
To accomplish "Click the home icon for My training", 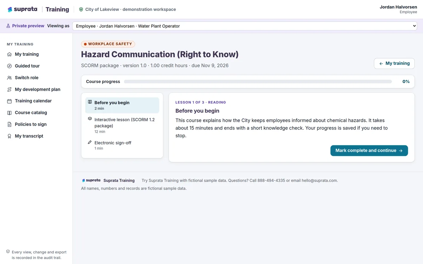I will pyautogui.click(x=10, y=54).
